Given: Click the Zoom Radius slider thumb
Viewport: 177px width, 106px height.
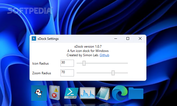Looking at the screenshot, I should pos(113,73).
